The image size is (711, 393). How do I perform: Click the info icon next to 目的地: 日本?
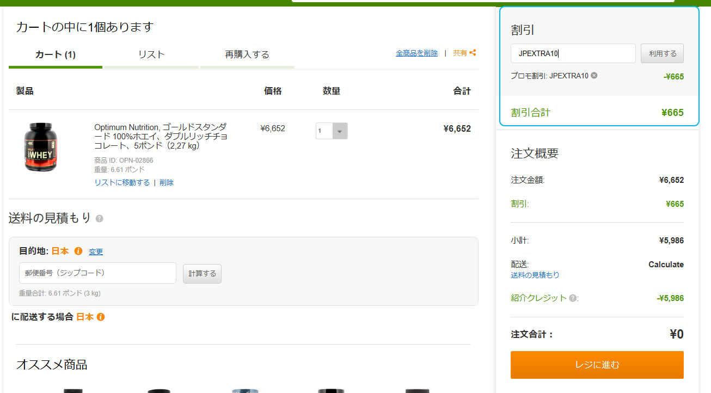pos(78,251)
